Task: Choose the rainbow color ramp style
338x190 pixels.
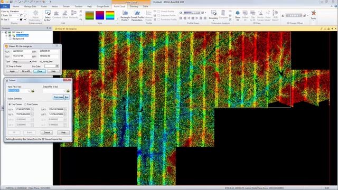Action: (110, 15)
